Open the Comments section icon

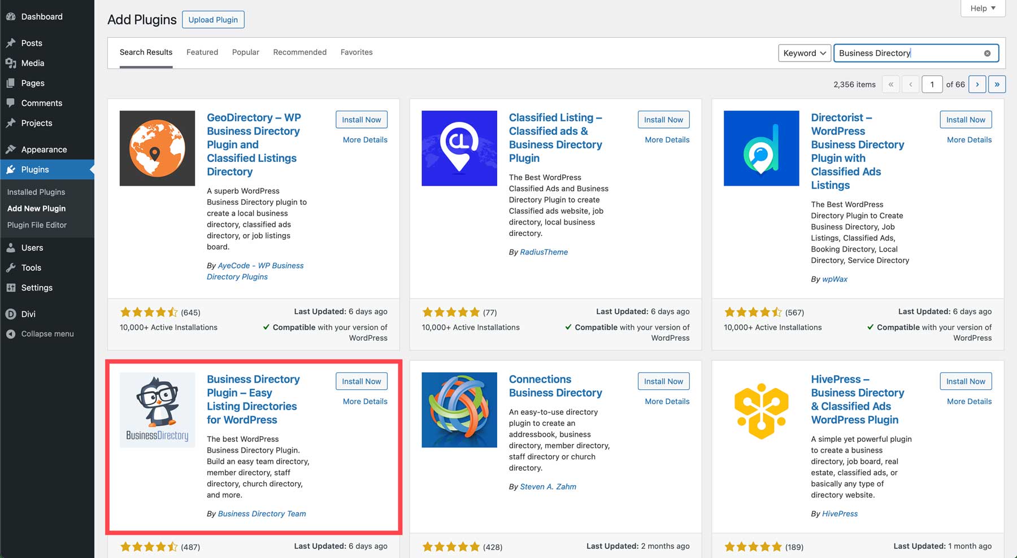[11, 103]
